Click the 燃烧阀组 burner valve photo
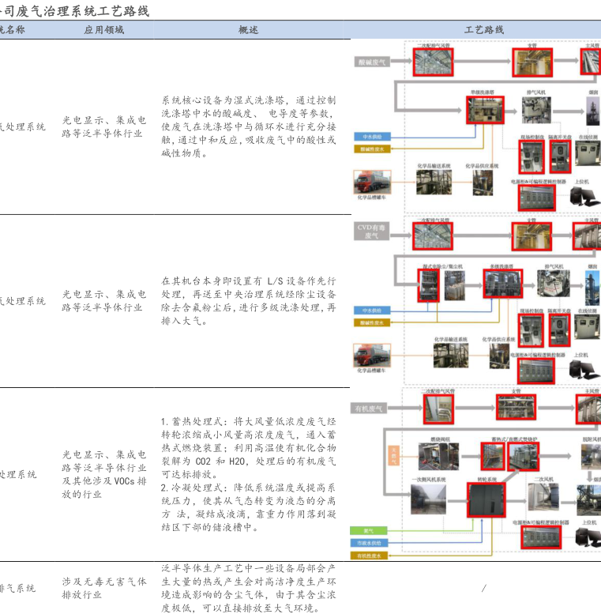Image resolution: width=601 pixels, height=614 pixels. [x=440, y=456]
